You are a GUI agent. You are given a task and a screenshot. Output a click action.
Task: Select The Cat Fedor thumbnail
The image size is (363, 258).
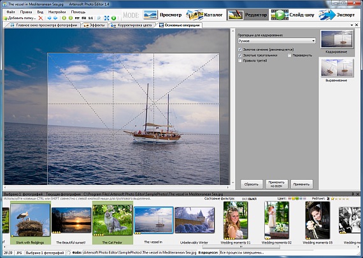pos(112,222)
